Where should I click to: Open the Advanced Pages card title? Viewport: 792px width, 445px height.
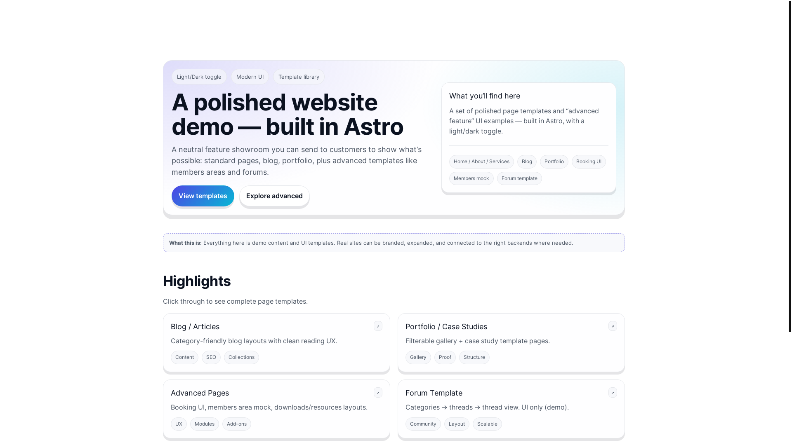200,393
